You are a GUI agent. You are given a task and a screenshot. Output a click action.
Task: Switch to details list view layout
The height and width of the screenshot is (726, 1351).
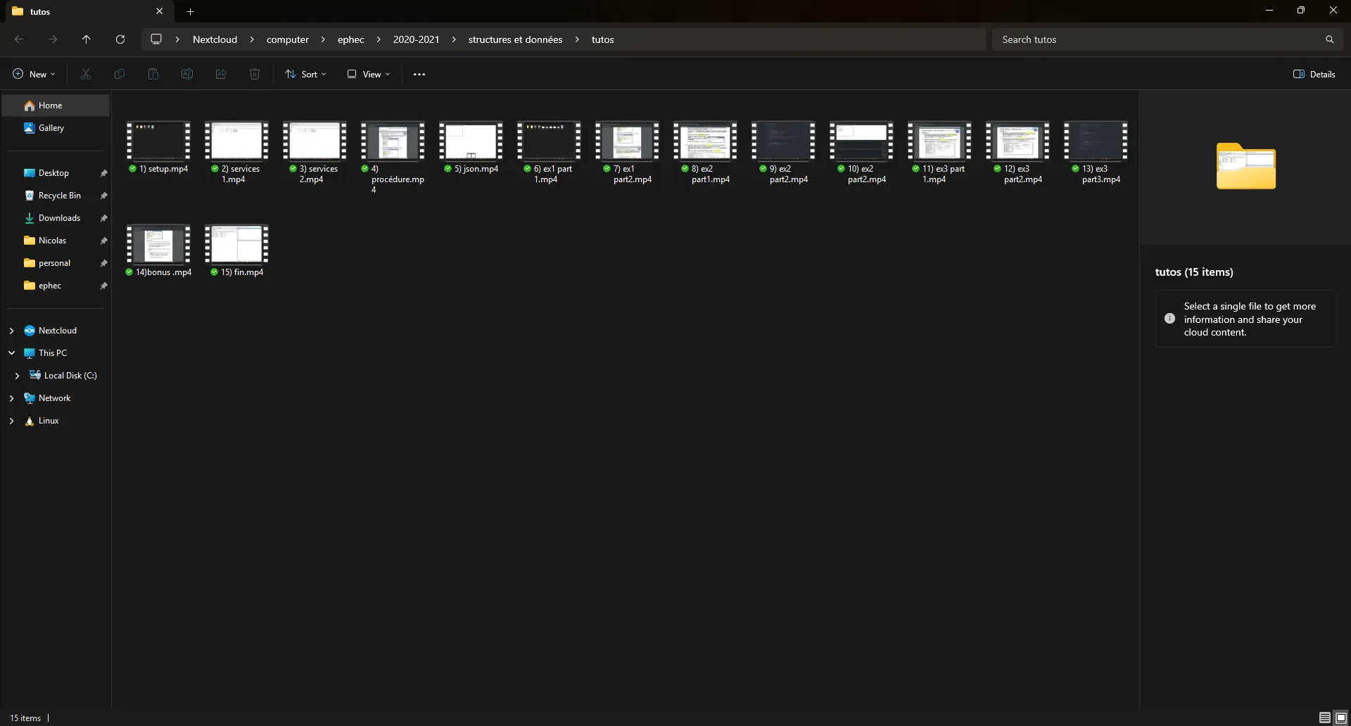click(x=1324, y=718)
